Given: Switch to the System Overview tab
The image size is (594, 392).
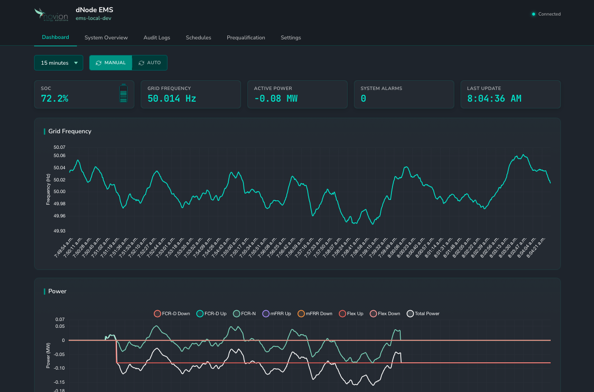Looking at the screenshot, I should point(106,37).
